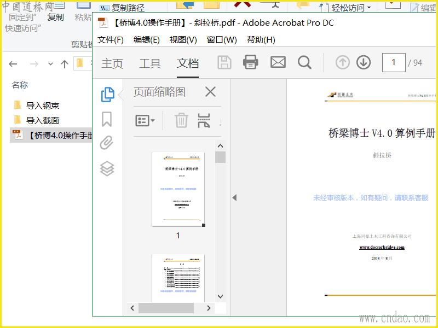The height and width of the screenshot is (328, 438).
Task: Click the 名称 column header in Explorer
Action: click(x=20, y=85)
